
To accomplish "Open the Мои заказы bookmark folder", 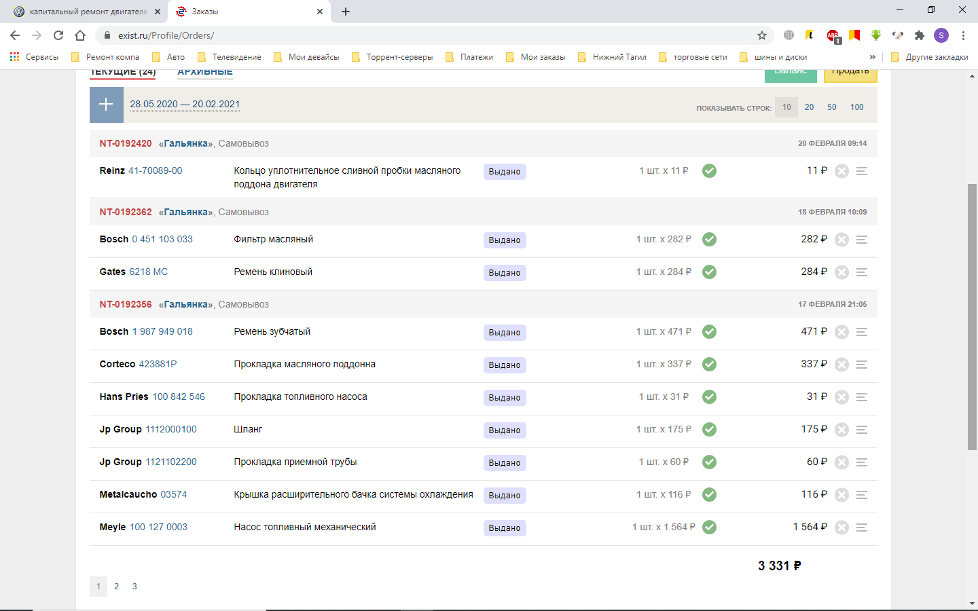I will [535, 57].
